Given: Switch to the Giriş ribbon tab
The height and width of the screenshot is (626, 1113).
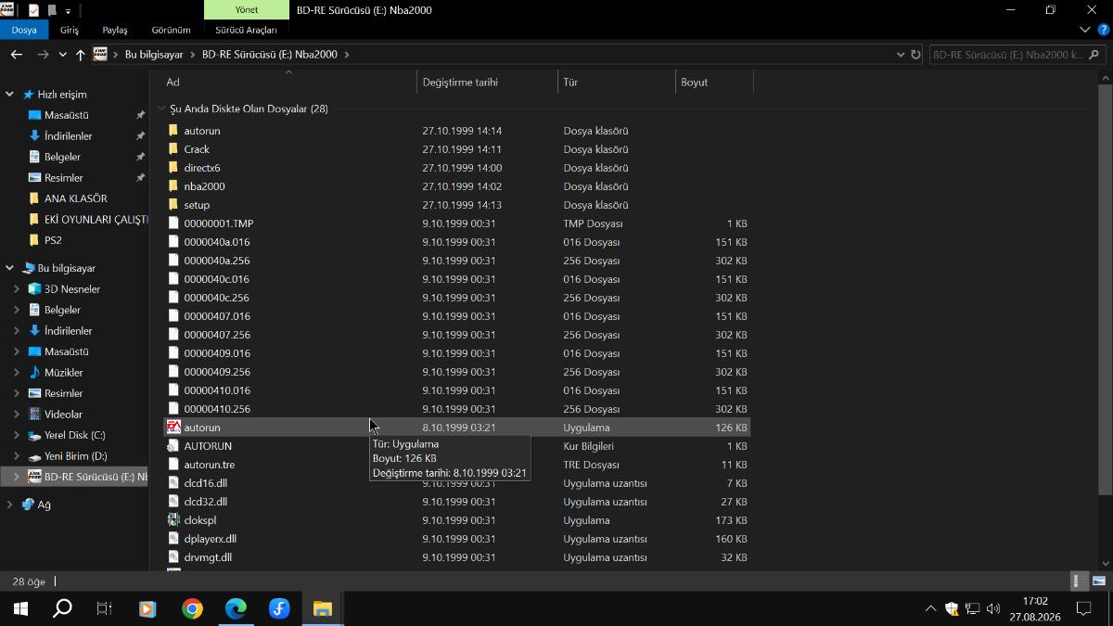Looking at the screenshot, I should point(70,30).
